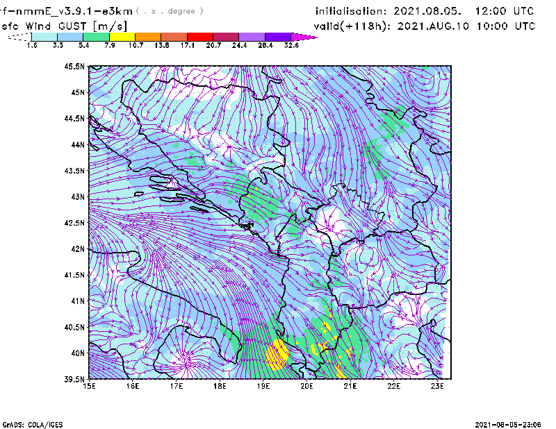Image resolution: width=556 pixels, height=429 pixels.
Task: Click the bright red legend swatch
Action: tap(200, 37)
